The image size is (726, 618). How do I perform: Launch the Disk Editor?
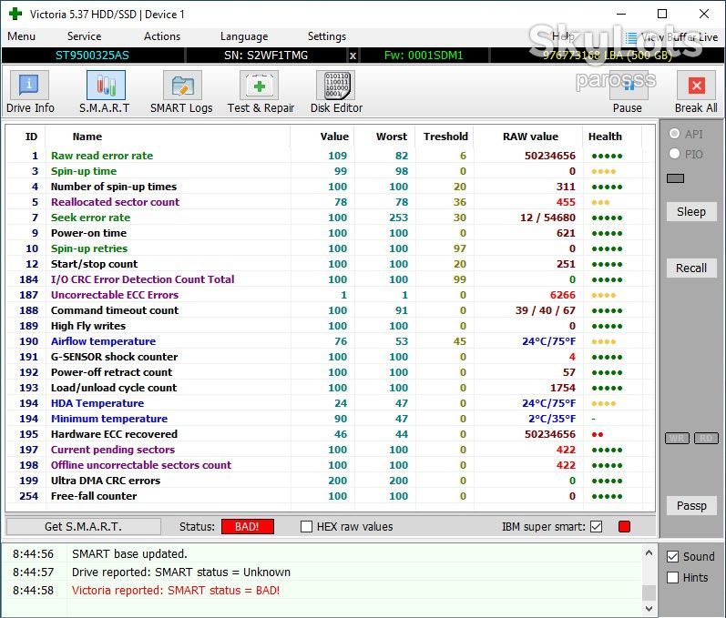336,92
